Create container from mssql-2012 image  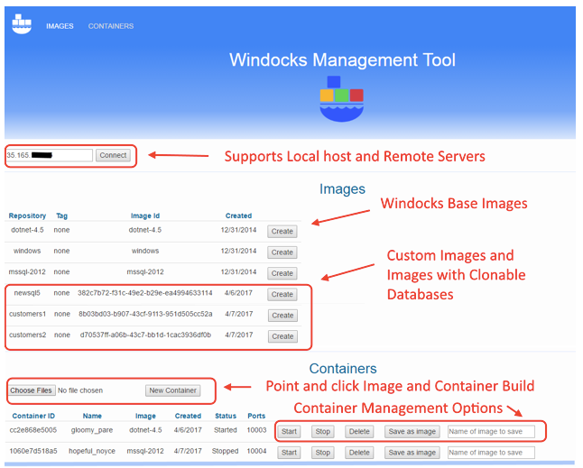pos(282,273)
